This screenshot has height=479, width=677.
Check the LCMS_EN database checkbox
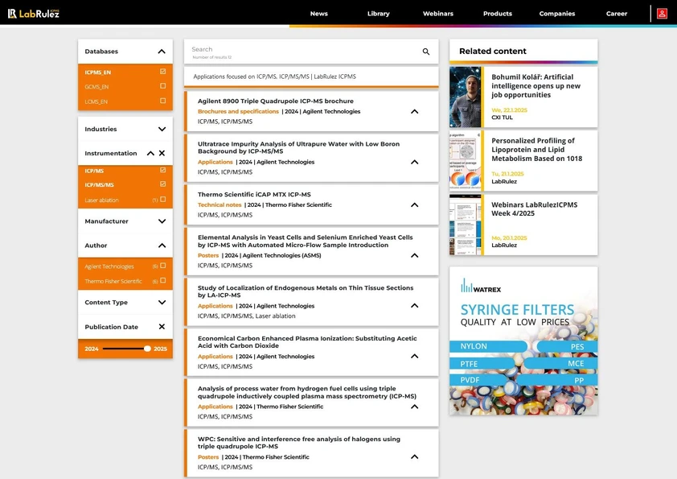[x=162, y=101]
